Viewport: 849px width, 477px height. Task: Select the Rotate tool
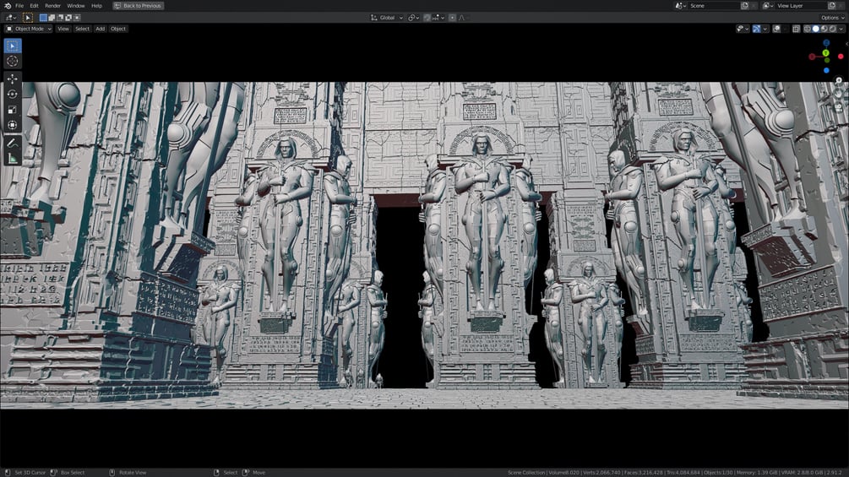tap(12, 94)
